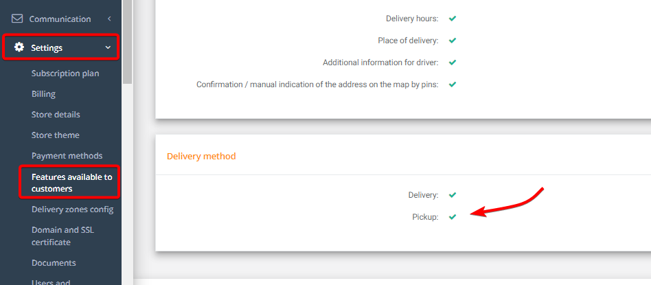Open Payment methods settings

(x=67, y=155)
